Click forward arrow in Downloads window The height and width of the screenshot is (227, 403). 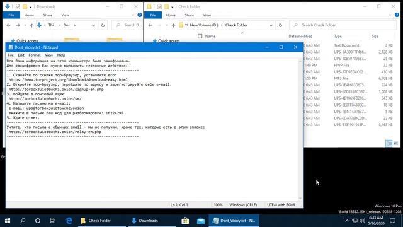click(18, 25)
